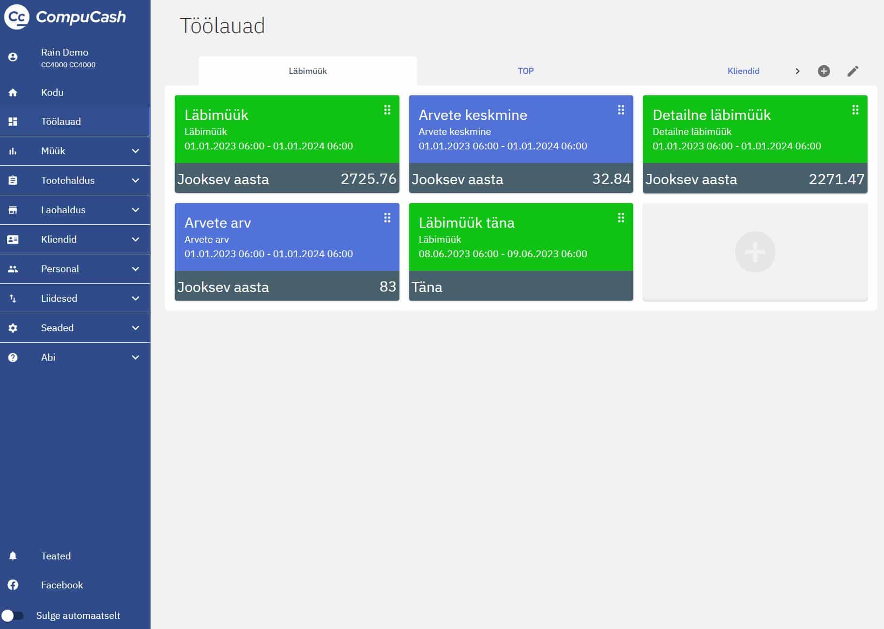Click the drag handle on Detailne läbimüük card

coord(855,110)
